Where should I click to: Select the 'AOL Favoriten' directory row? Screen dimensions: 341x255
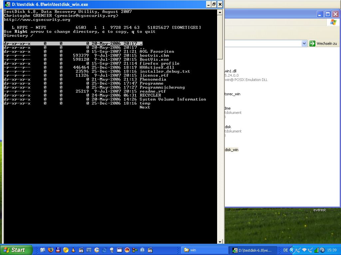[x=89, y=51]
